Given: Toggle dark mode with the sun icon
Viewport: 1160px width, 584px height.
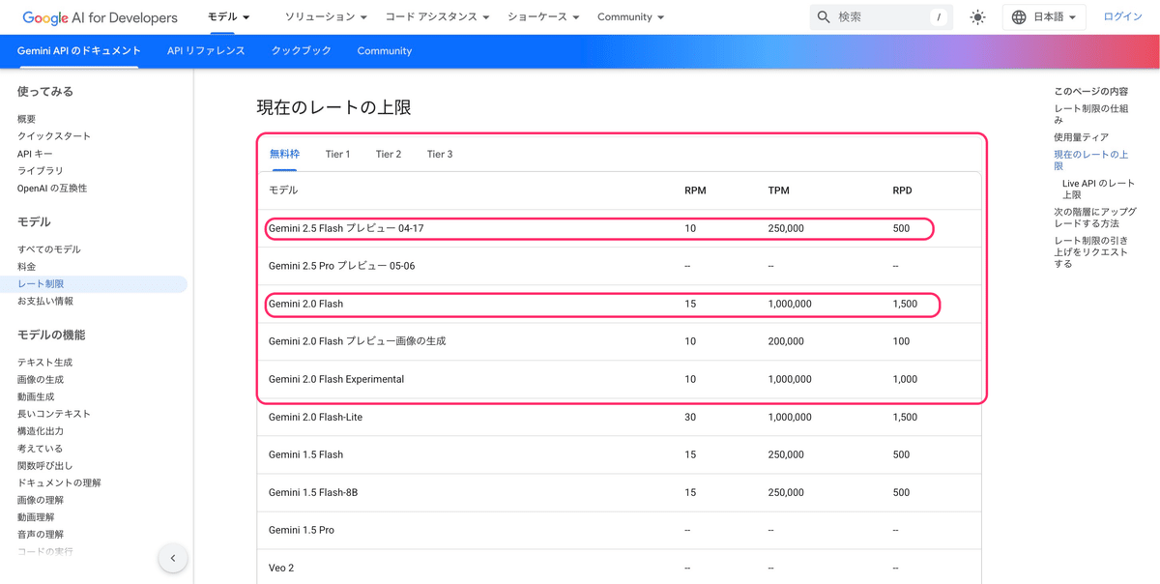Looking at the screenshot, I should click(977, 16).
